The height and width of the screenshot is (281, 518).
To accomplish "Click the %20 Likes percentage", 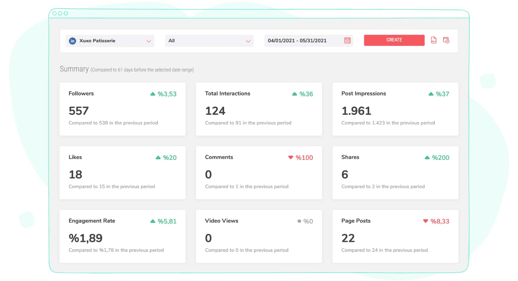I will point(170,158).
